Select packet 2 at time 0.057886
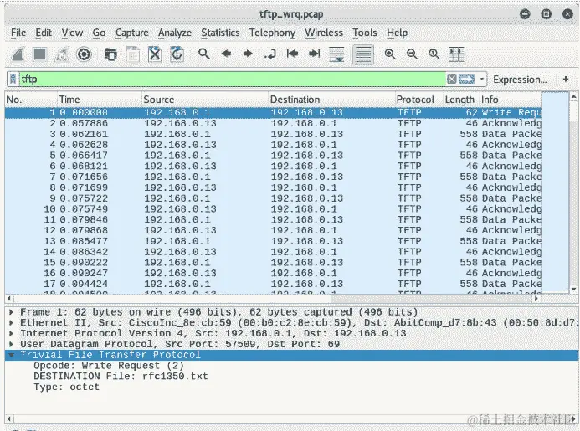Screen dimensions: 580x431 pyautogui.click(x=273, y=123)
